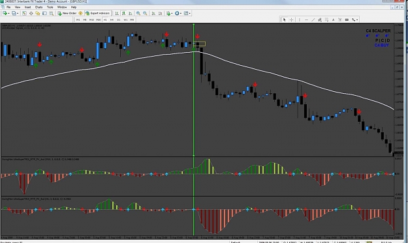Click the MetaQuotes Language Editor icon

coord(80,13)
